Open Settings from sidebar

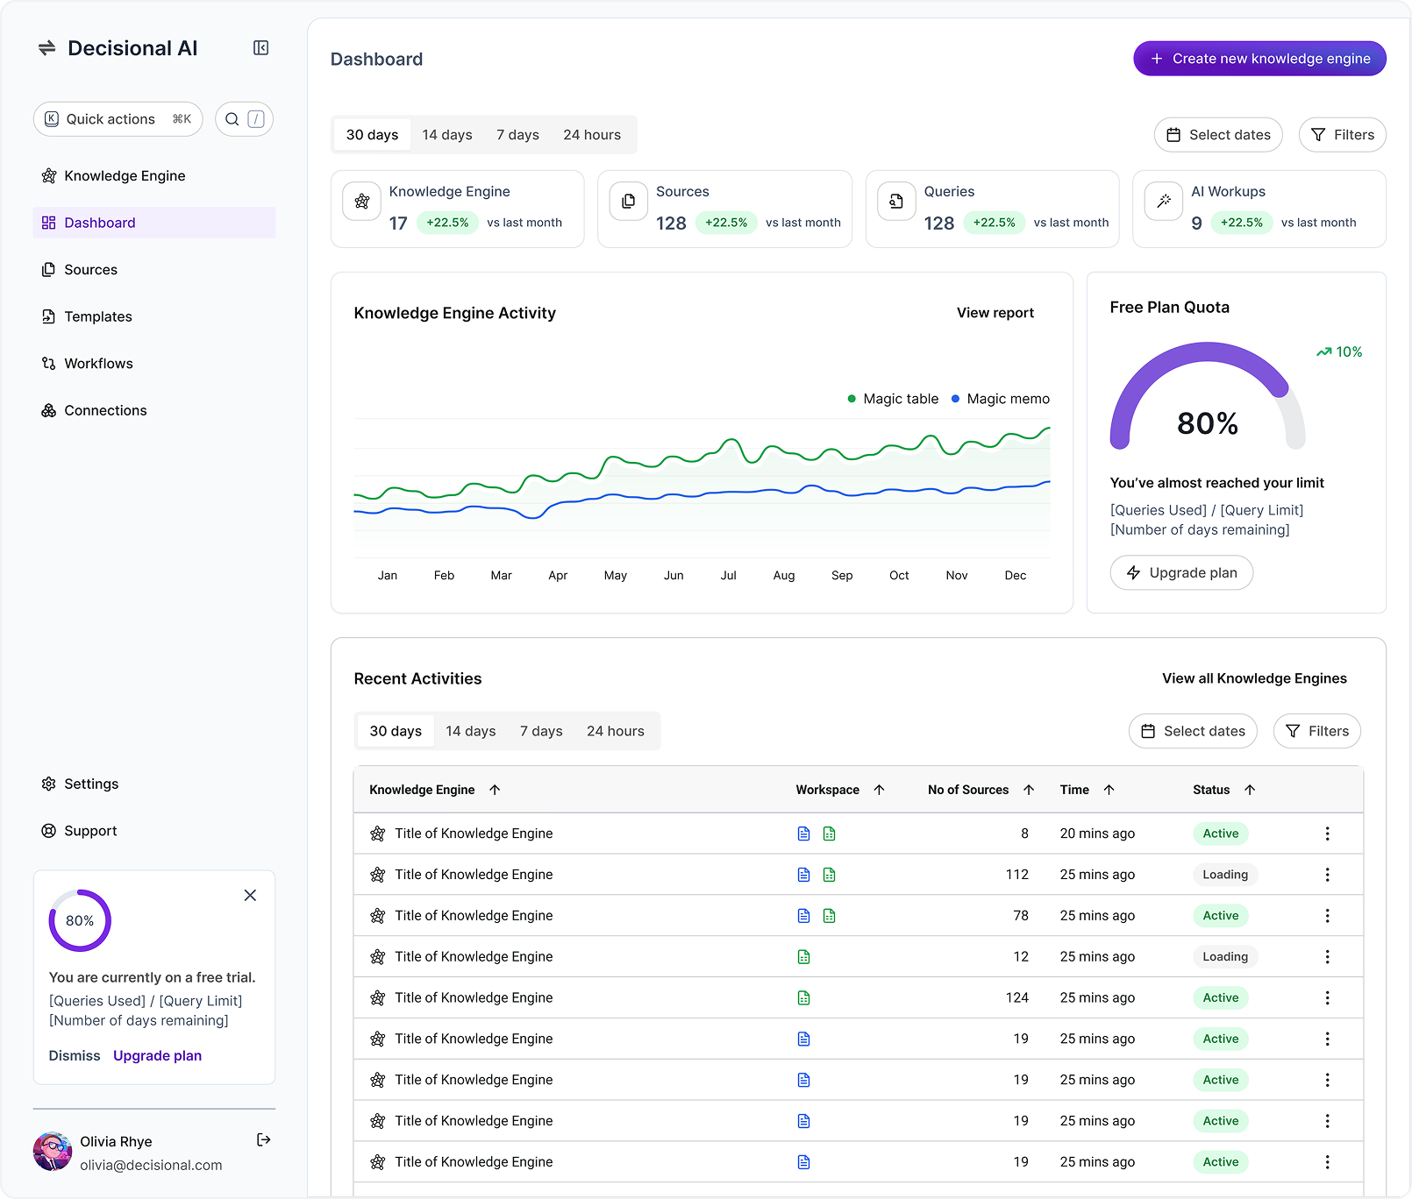click(154, 784)
